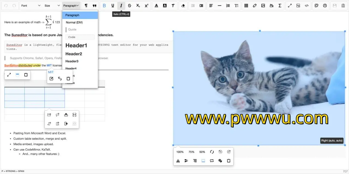The height and width of the screenshot is (174, 349).
Task: Toggle bold formatting
Action: tap(104, 6)
